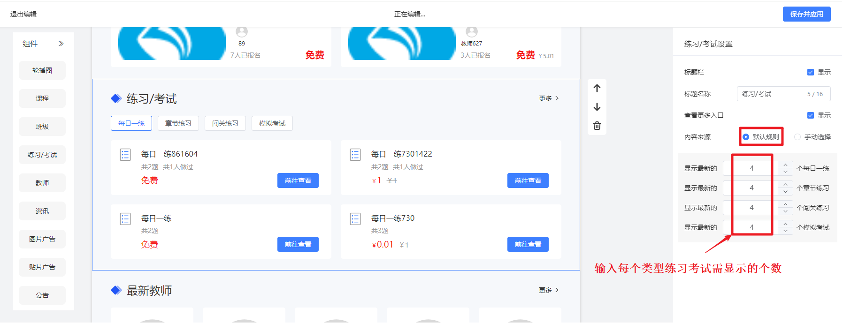Click price ¥0.01 text

(383, 245)
